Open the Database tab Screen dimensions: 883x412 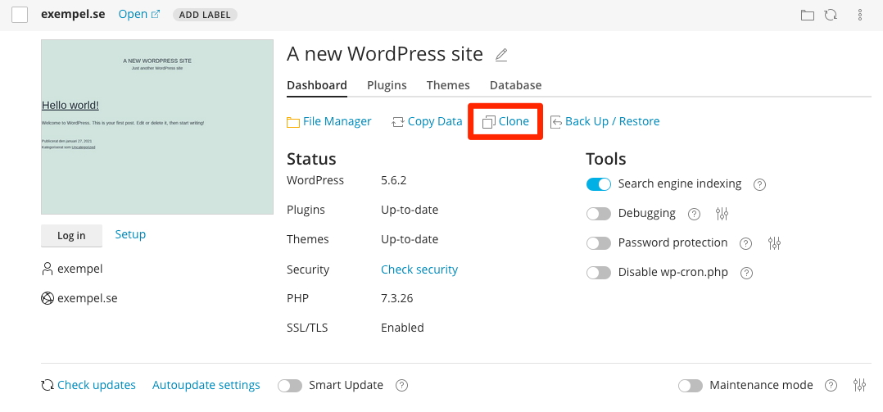(515, 85)
